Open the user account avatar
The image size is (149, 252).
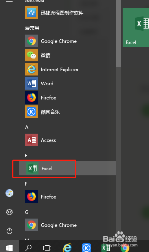(9, 193)
